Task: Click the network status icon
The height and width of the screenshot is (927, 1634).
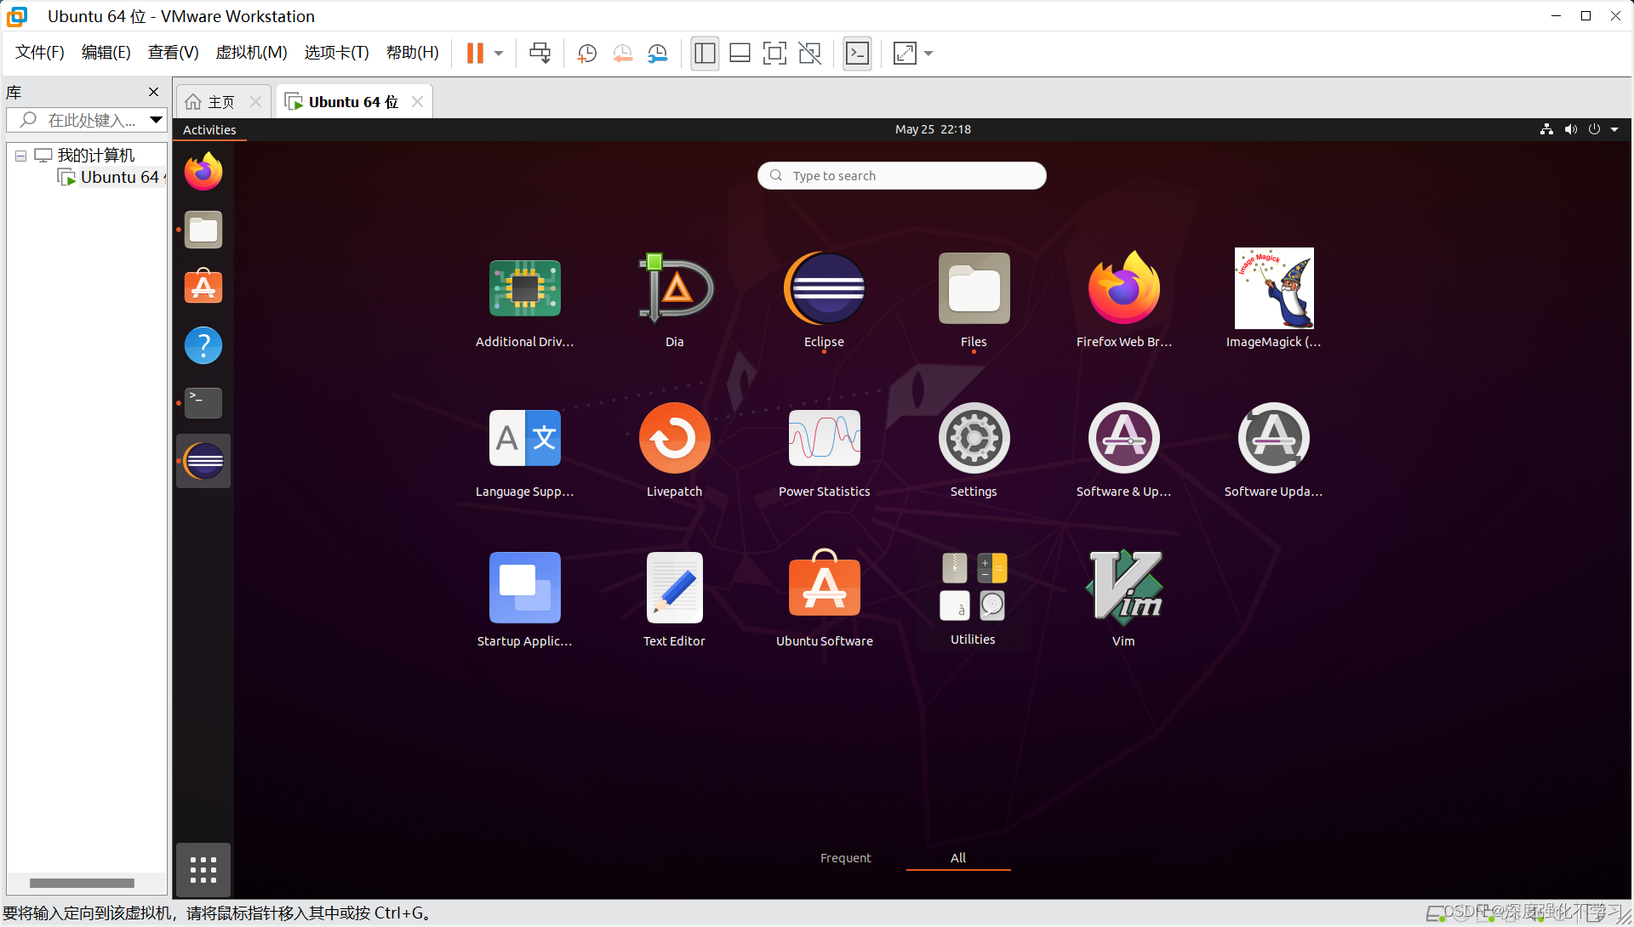Action: 1546,129
